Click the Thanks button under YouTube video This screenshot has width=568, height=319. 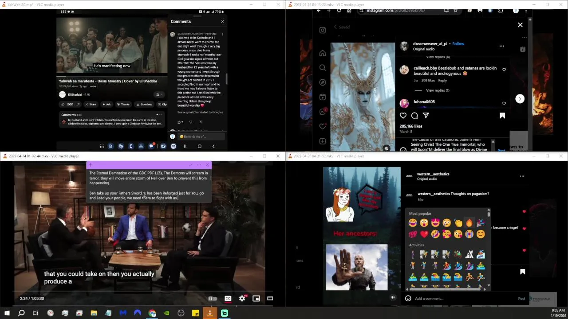pos(123,105)
